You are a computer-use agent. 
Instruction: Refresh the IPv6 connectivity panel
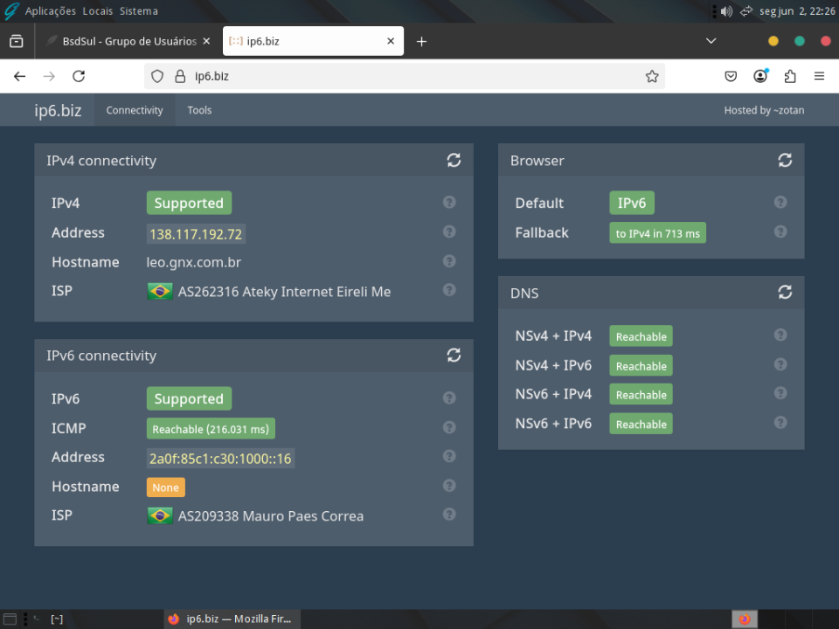pos(454,355)
